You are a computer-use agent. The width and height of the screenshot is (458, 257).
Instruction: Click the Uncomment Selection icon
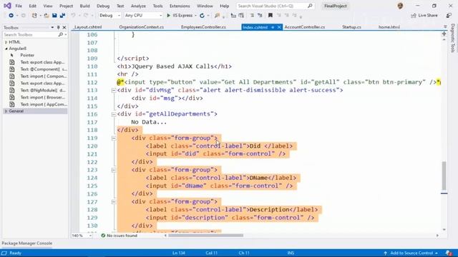click(260, 16)
